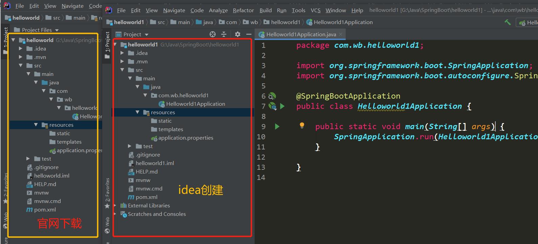This screenshot has width=538, height=244.
Task: Open the VCS menu
Action: [316, 10]
